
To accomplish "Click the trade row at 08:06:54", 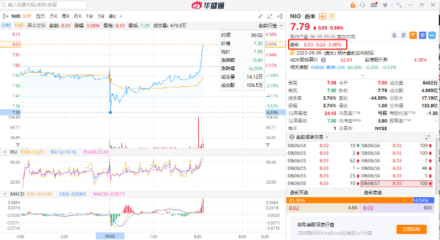I will pyautogui.click(x=323, y=146).
